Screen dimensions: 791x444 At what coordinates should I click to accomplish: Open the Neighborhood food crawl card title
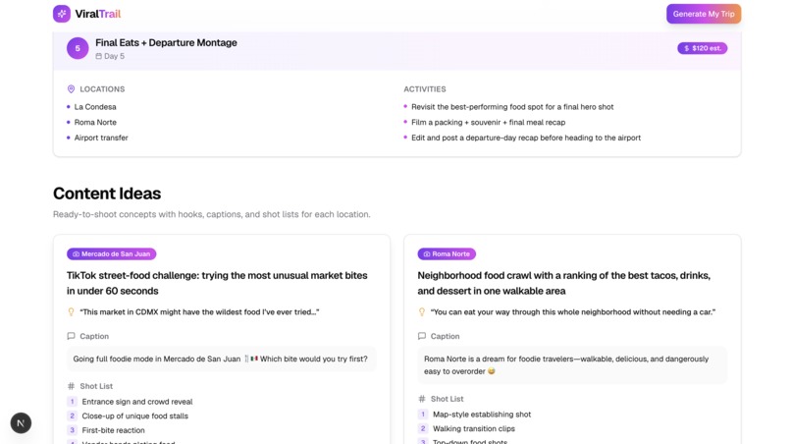[x=563, y=283]
